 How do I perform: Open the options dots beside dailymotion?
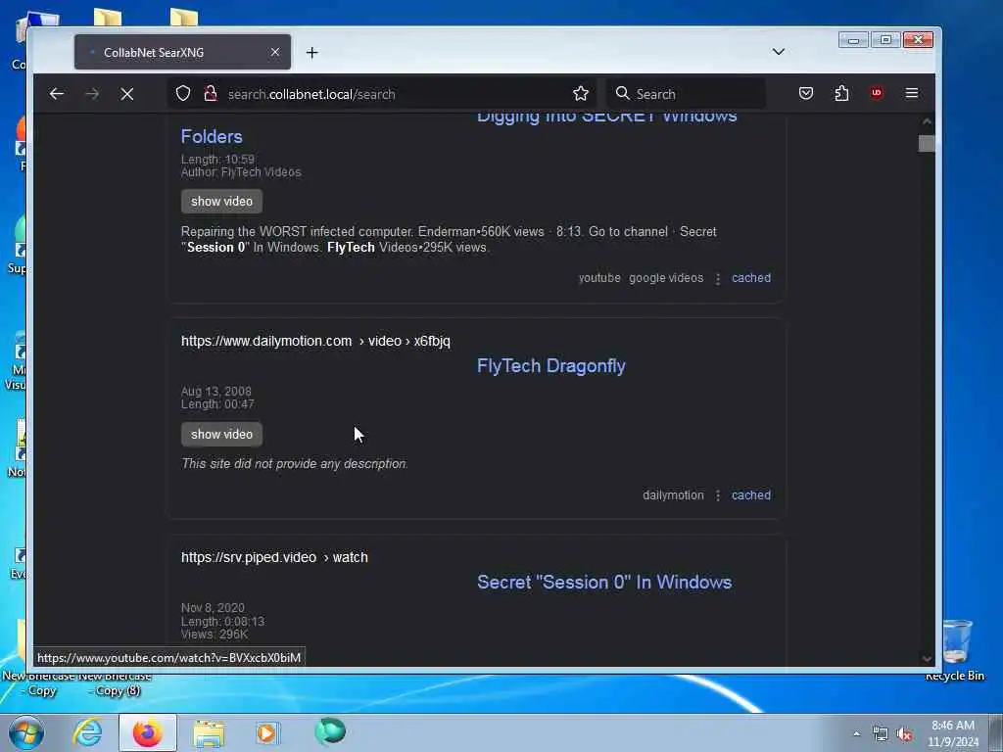click(x=718, y=495)
